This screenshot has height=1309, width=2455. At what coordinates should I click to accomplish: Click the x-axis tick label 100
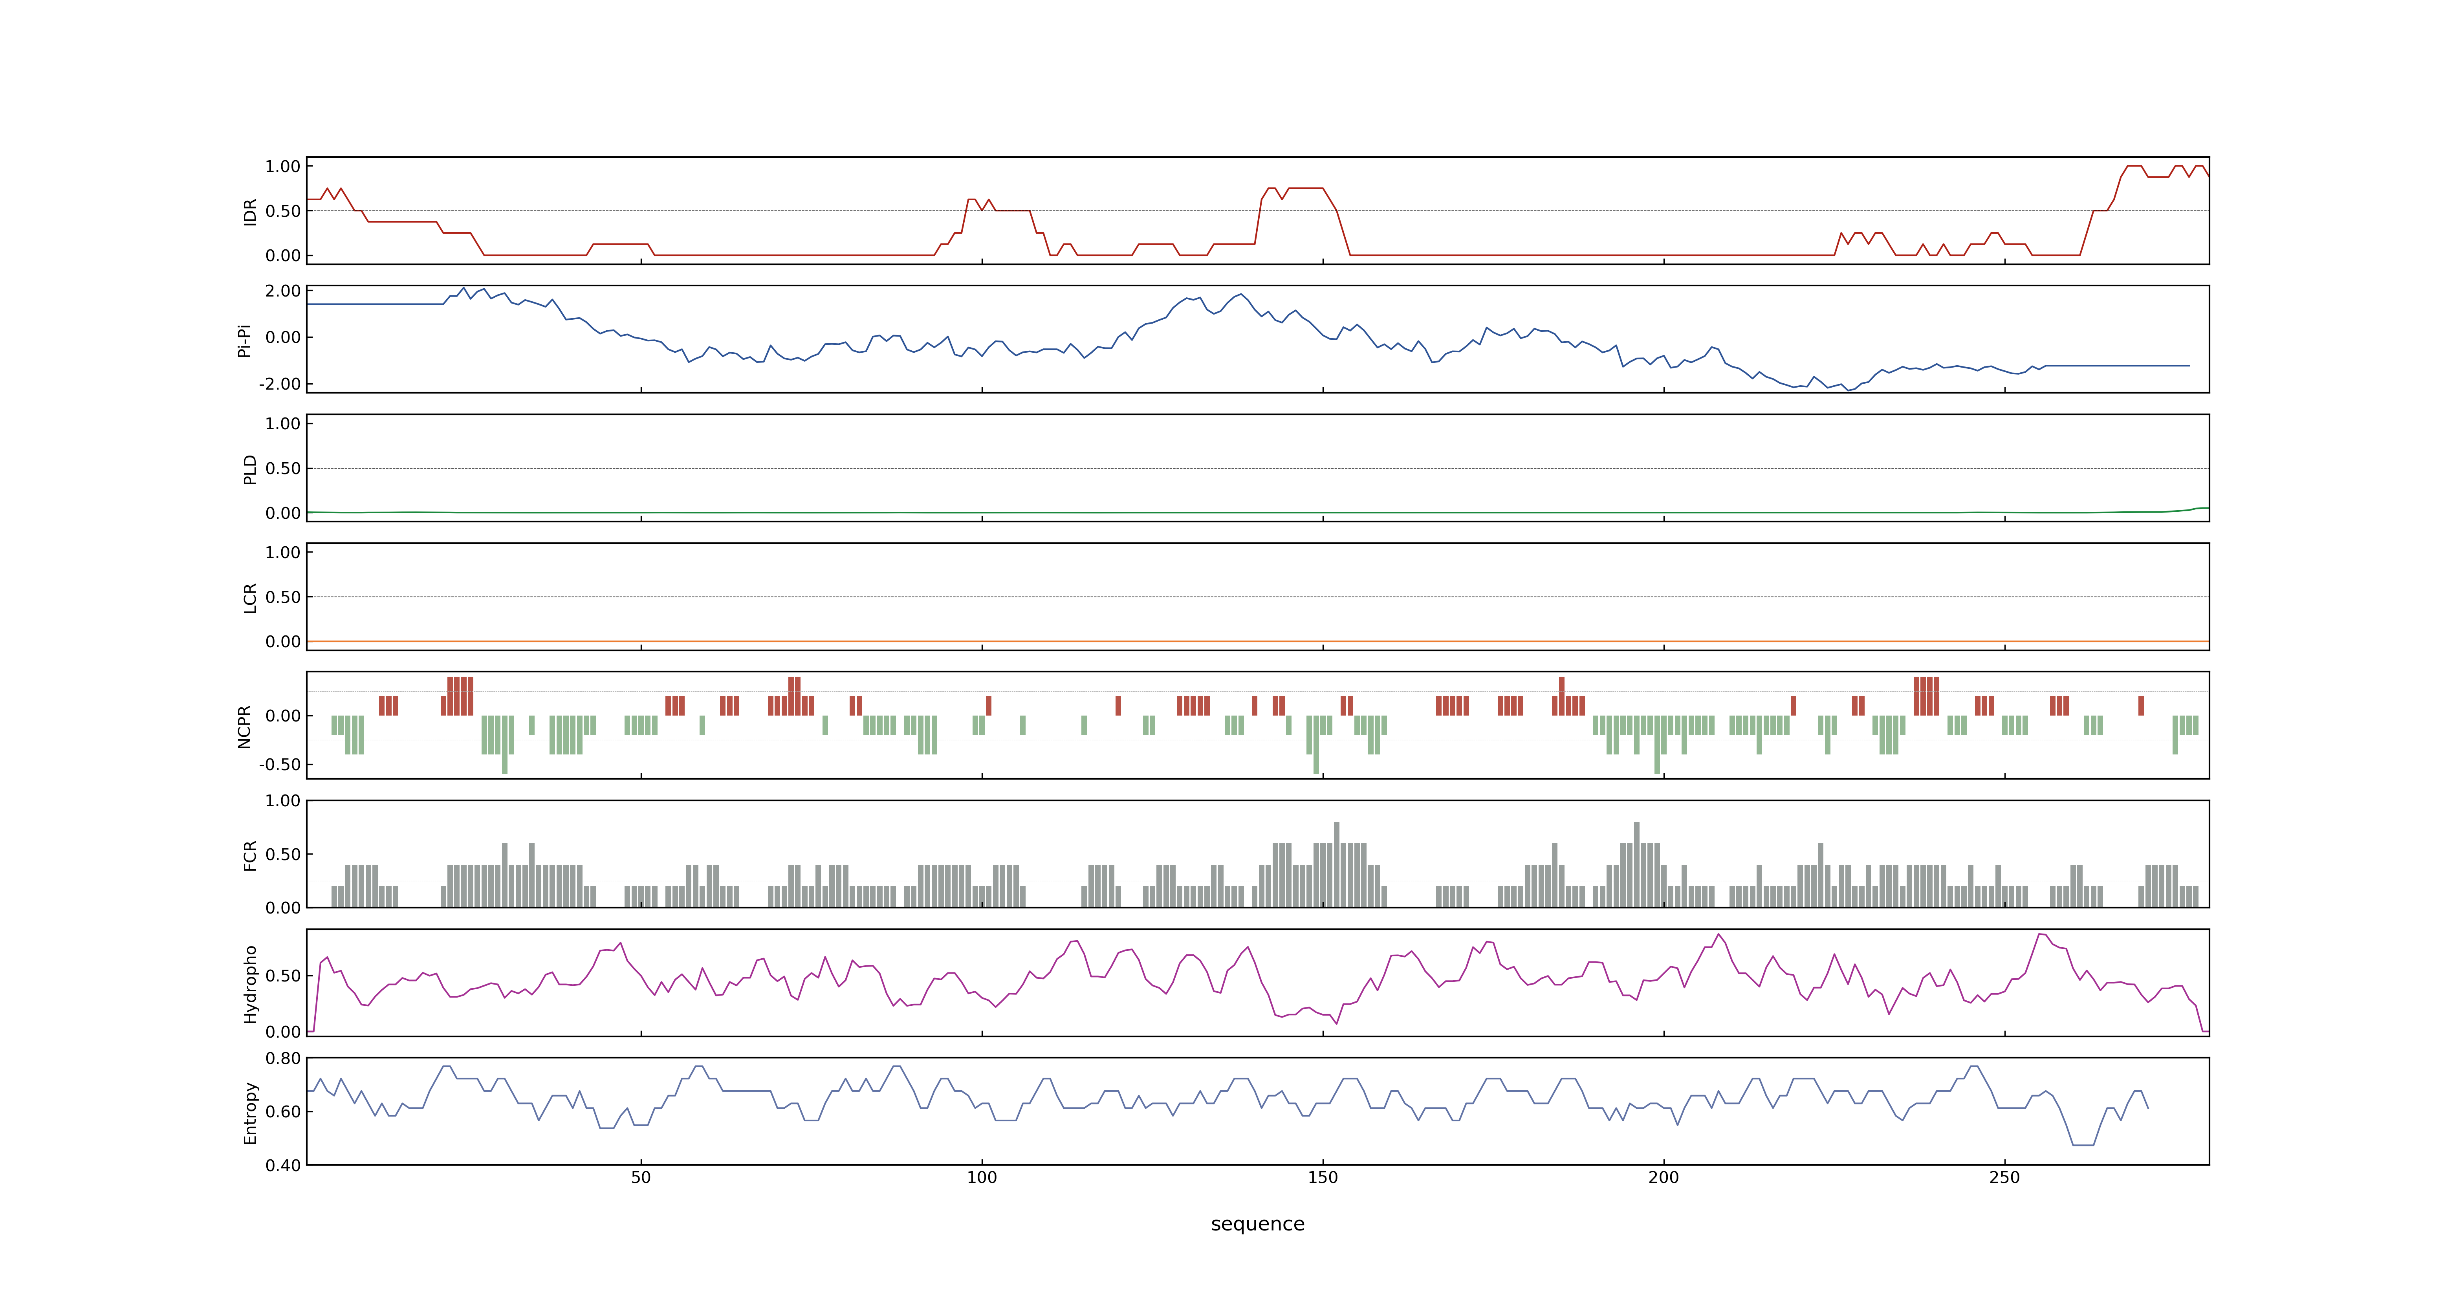[x=982, y=1177]
